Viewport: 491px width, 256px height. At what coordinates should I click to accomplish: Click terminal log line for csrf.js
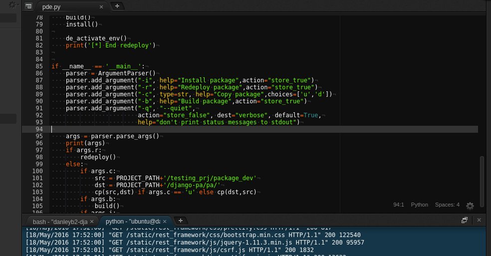pos(170,250)
